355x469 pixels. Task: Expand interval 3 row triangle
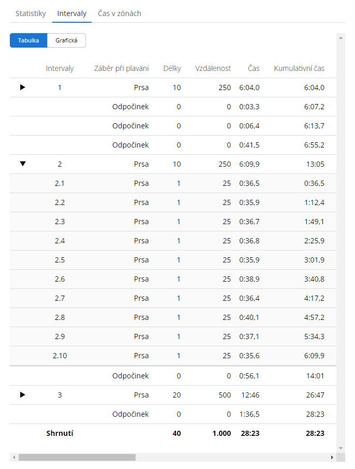tap(22, 395)
